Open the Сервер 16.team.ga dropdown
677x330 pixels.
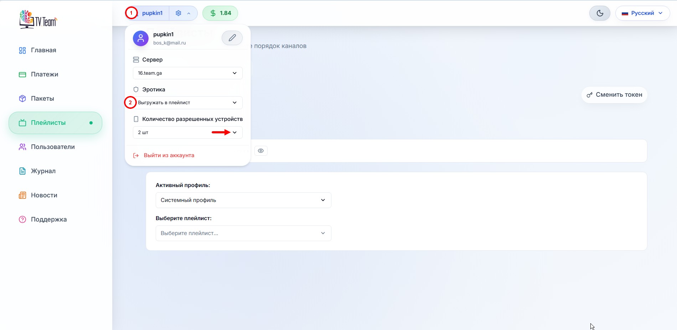[x=187, y=73]
